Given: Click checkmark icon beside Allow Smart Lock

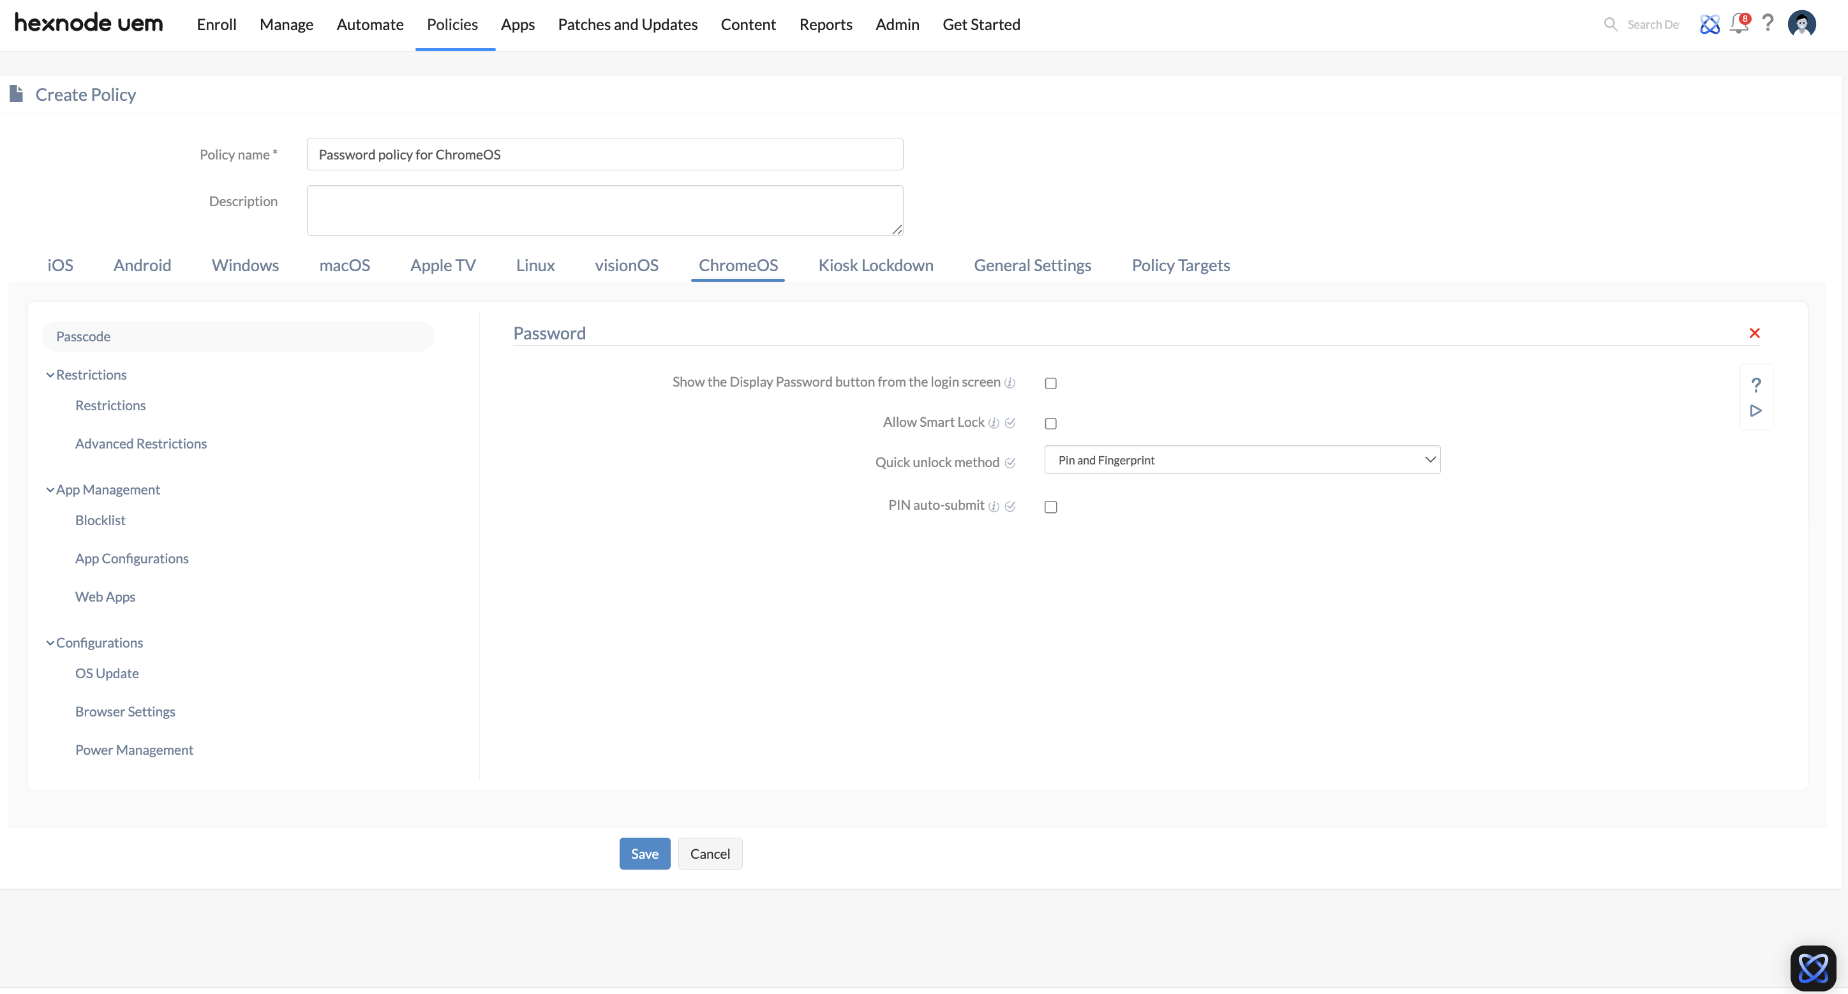Looking at the screenshot, I should tap(1010, 423).
